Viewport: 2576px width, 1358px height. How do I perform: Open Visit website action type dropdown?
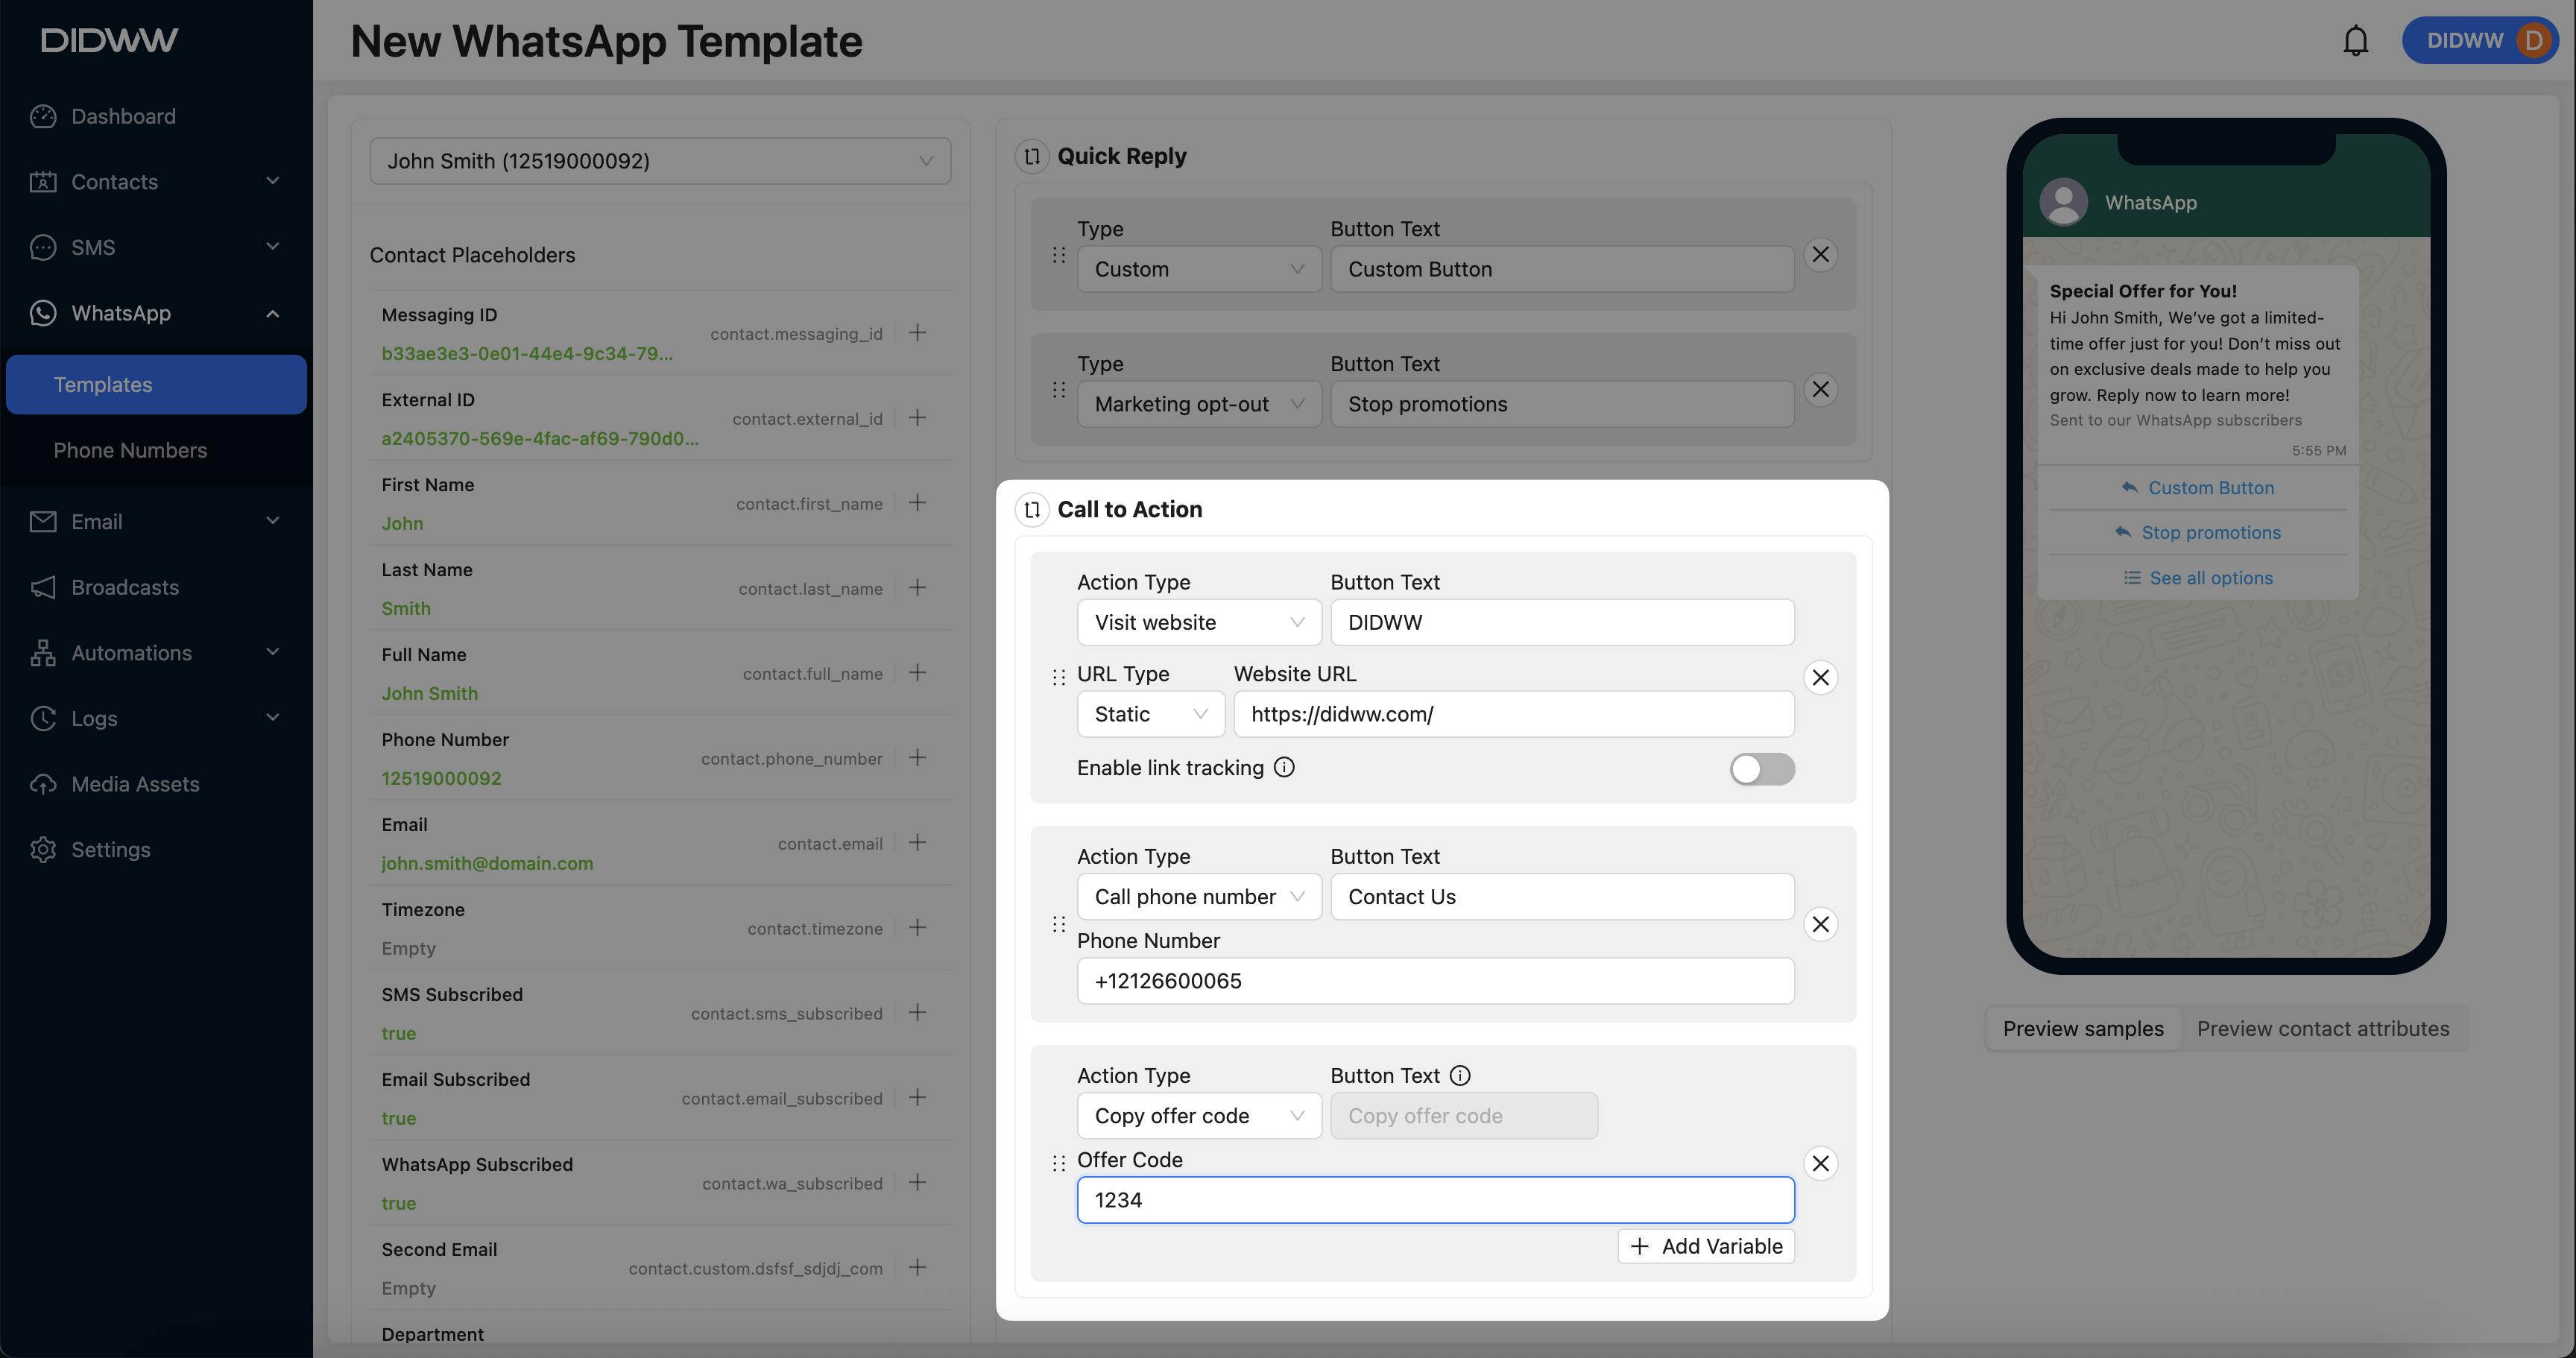1199,623
